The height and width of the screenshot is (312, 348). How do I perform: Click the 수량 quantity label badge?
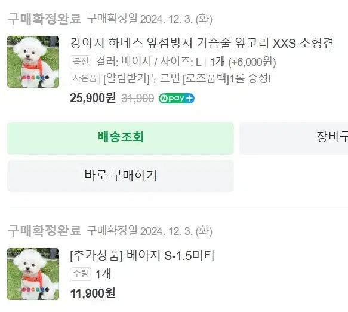(81, 274)
